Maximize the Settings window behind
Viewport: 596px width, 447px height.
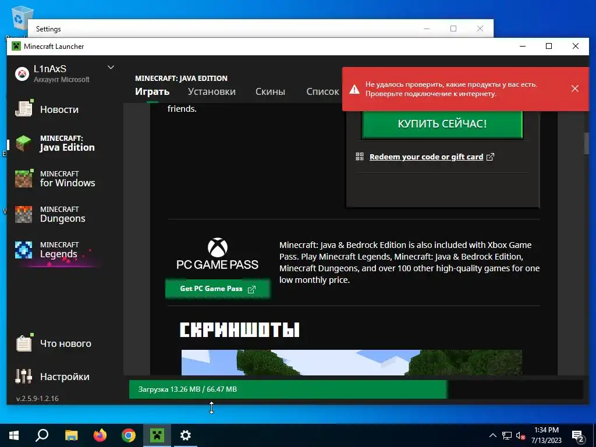[x=453, y=29]
